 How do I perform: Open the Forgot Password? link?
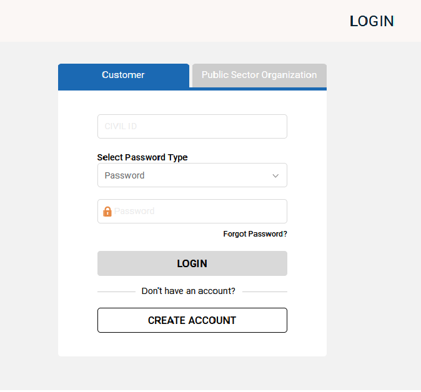[x=255, y=234]
